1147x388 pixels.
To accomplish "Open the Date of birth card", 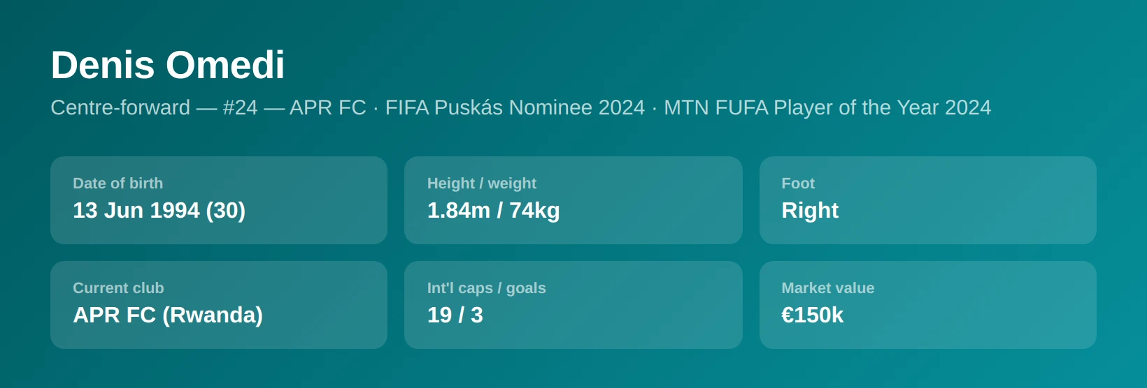I will tap(219, 200).
